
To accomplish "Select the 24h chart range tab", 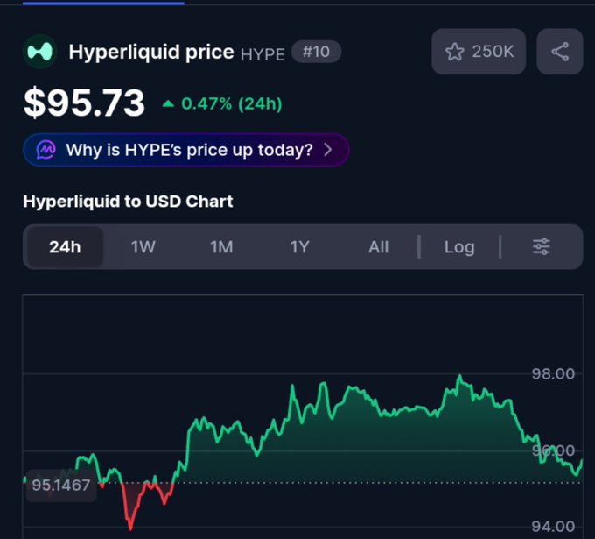I will [x=65, y=246].
